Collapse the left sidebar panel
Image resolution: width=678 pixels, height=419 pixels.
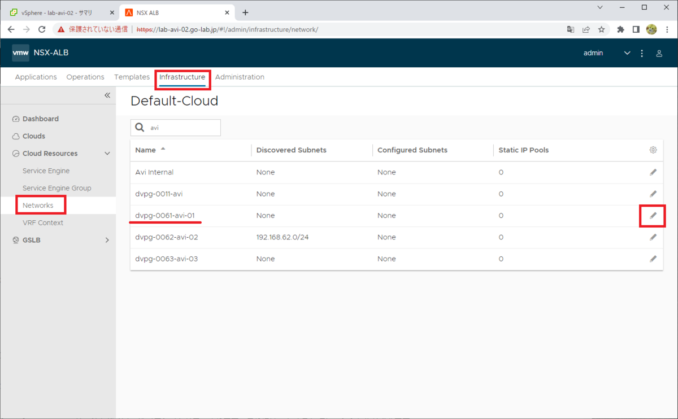[107, 95]
